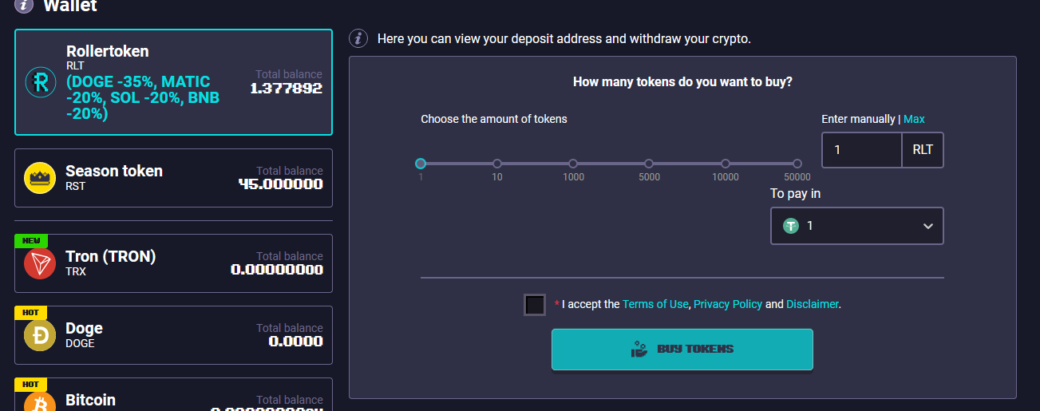Click the Bitcoin logo icon

point(40,403)
